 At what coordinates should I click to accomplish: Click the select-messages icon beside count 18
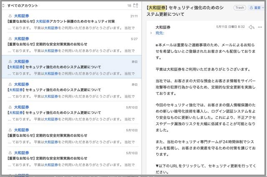click(x=135, y=5)
